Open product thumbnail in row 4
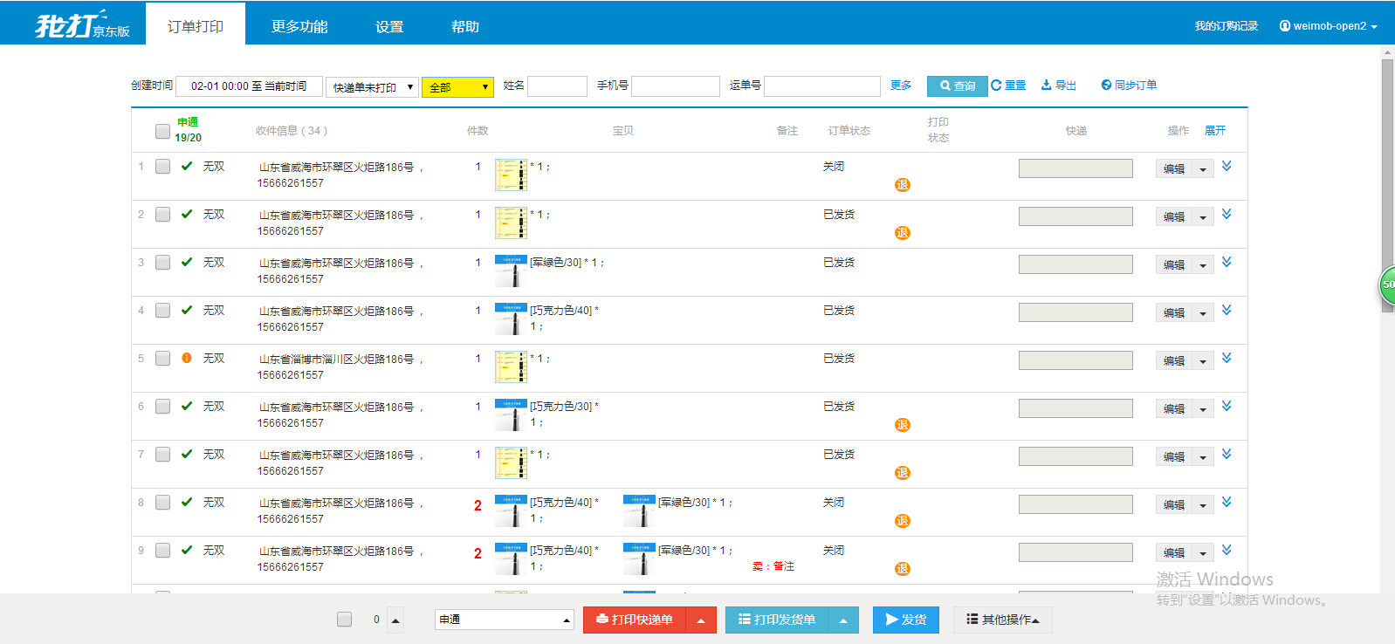Image resolution: width=1395 pixels, height=644 pixels. pos(511,319)
